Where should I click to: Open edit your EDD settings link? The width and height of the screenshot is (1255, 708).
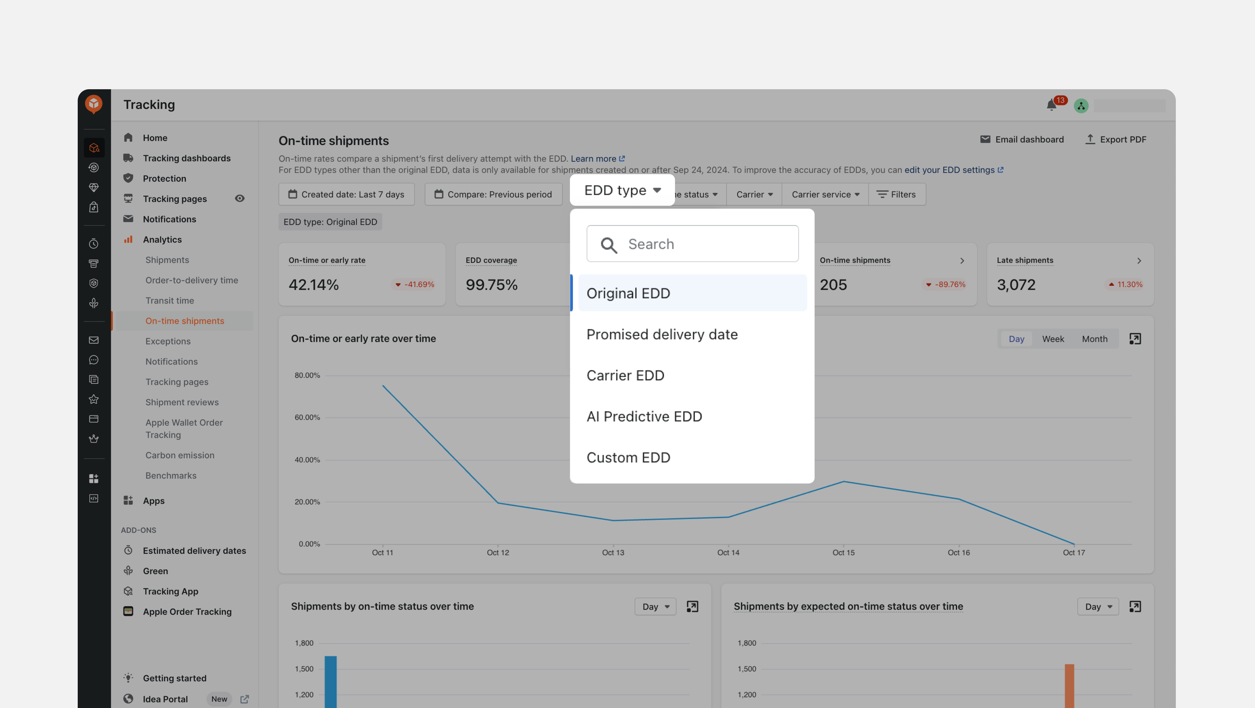tap(953, 170)
